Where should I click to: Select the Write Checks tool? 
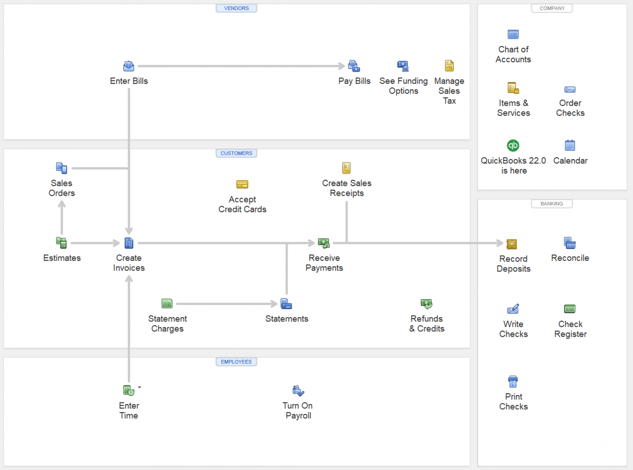tap(513, 309)
